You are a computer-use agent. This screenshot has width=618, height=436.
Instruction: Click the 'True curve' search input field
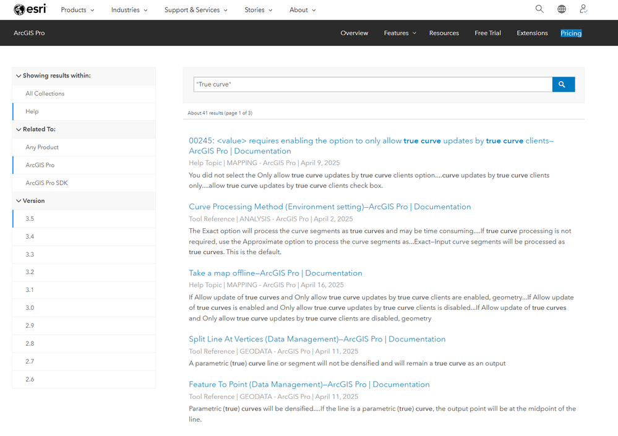(372, 84)
